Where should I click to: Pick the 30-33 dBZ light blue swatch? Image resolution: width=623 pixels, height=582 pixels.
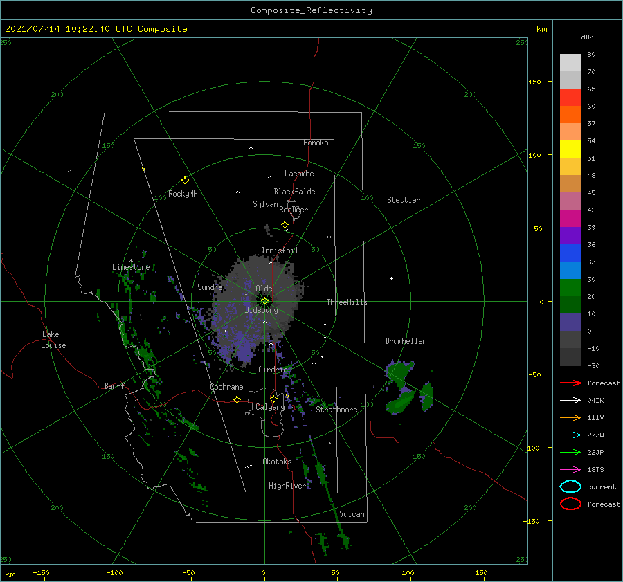[570, 271]
